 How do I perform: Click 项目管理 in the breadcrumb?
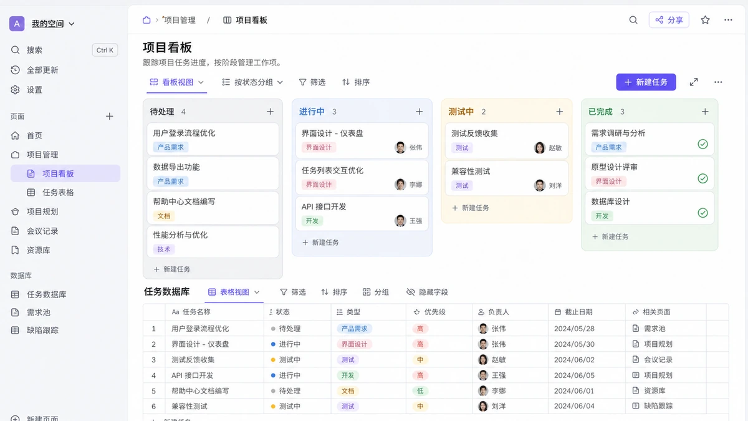[180, 20]
